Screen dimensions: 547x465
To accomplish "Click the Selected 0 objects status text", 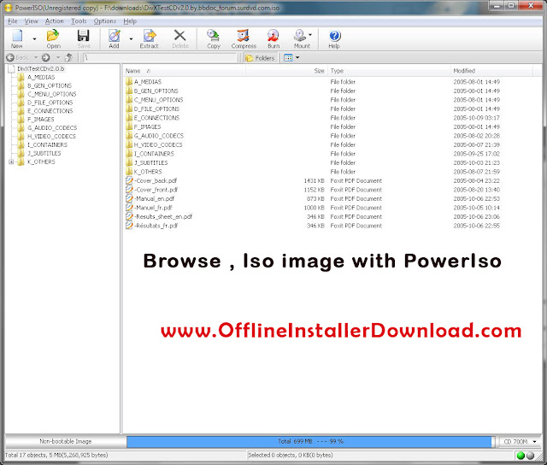I will click(x=291, y=456).
